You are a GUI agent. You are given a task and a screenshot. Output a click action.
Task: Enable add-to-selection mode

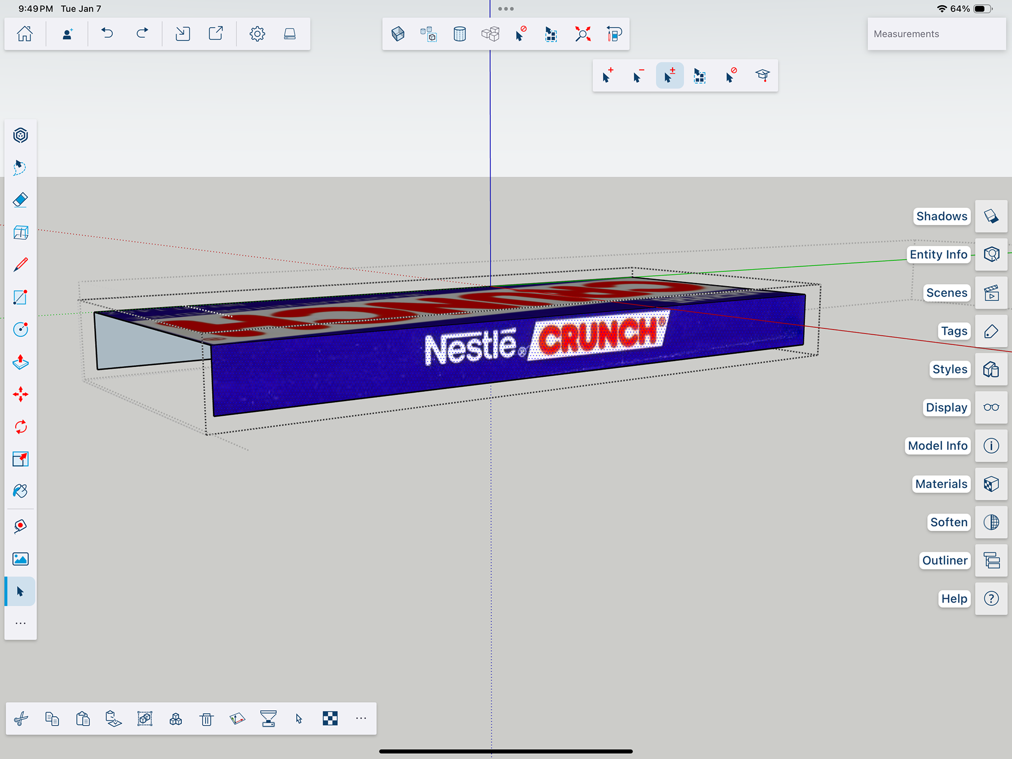pyautogui.click(x=608, y=76)
